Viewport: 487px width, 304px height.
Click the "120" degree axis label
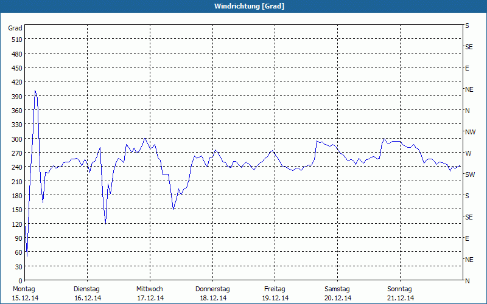(17, 224)
